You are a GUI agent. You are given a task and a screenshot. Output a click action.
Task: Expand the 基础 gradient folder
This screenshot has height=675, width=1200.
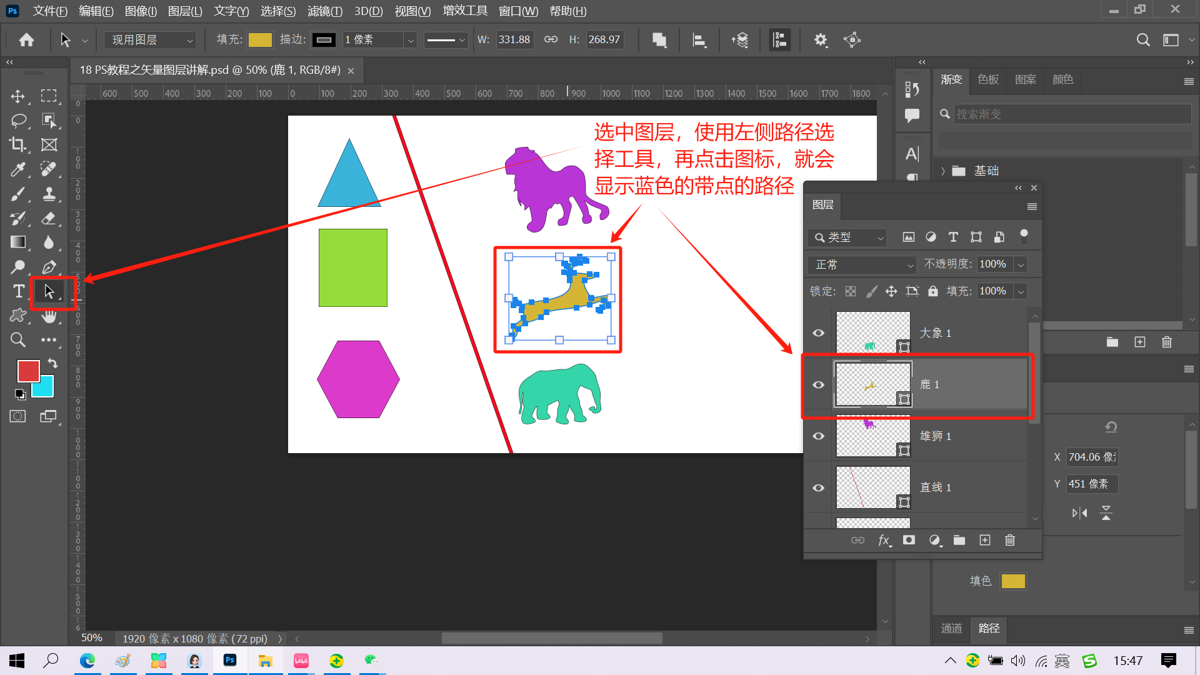point(943,171)
